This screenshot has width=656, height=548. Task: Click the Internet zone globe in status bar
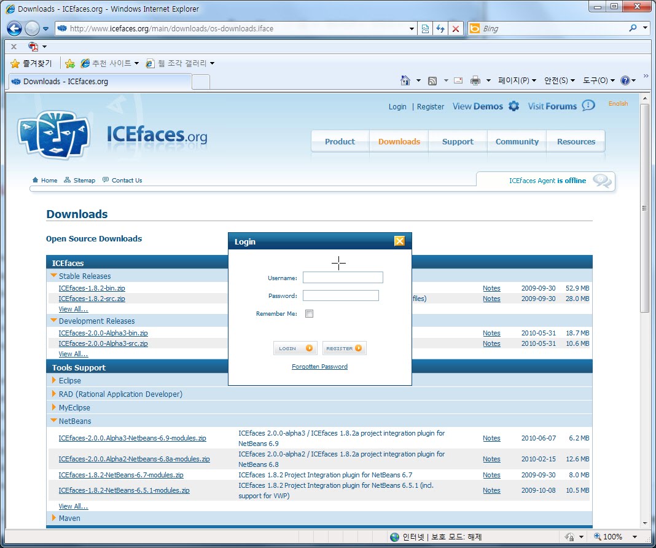pos(394,537)
